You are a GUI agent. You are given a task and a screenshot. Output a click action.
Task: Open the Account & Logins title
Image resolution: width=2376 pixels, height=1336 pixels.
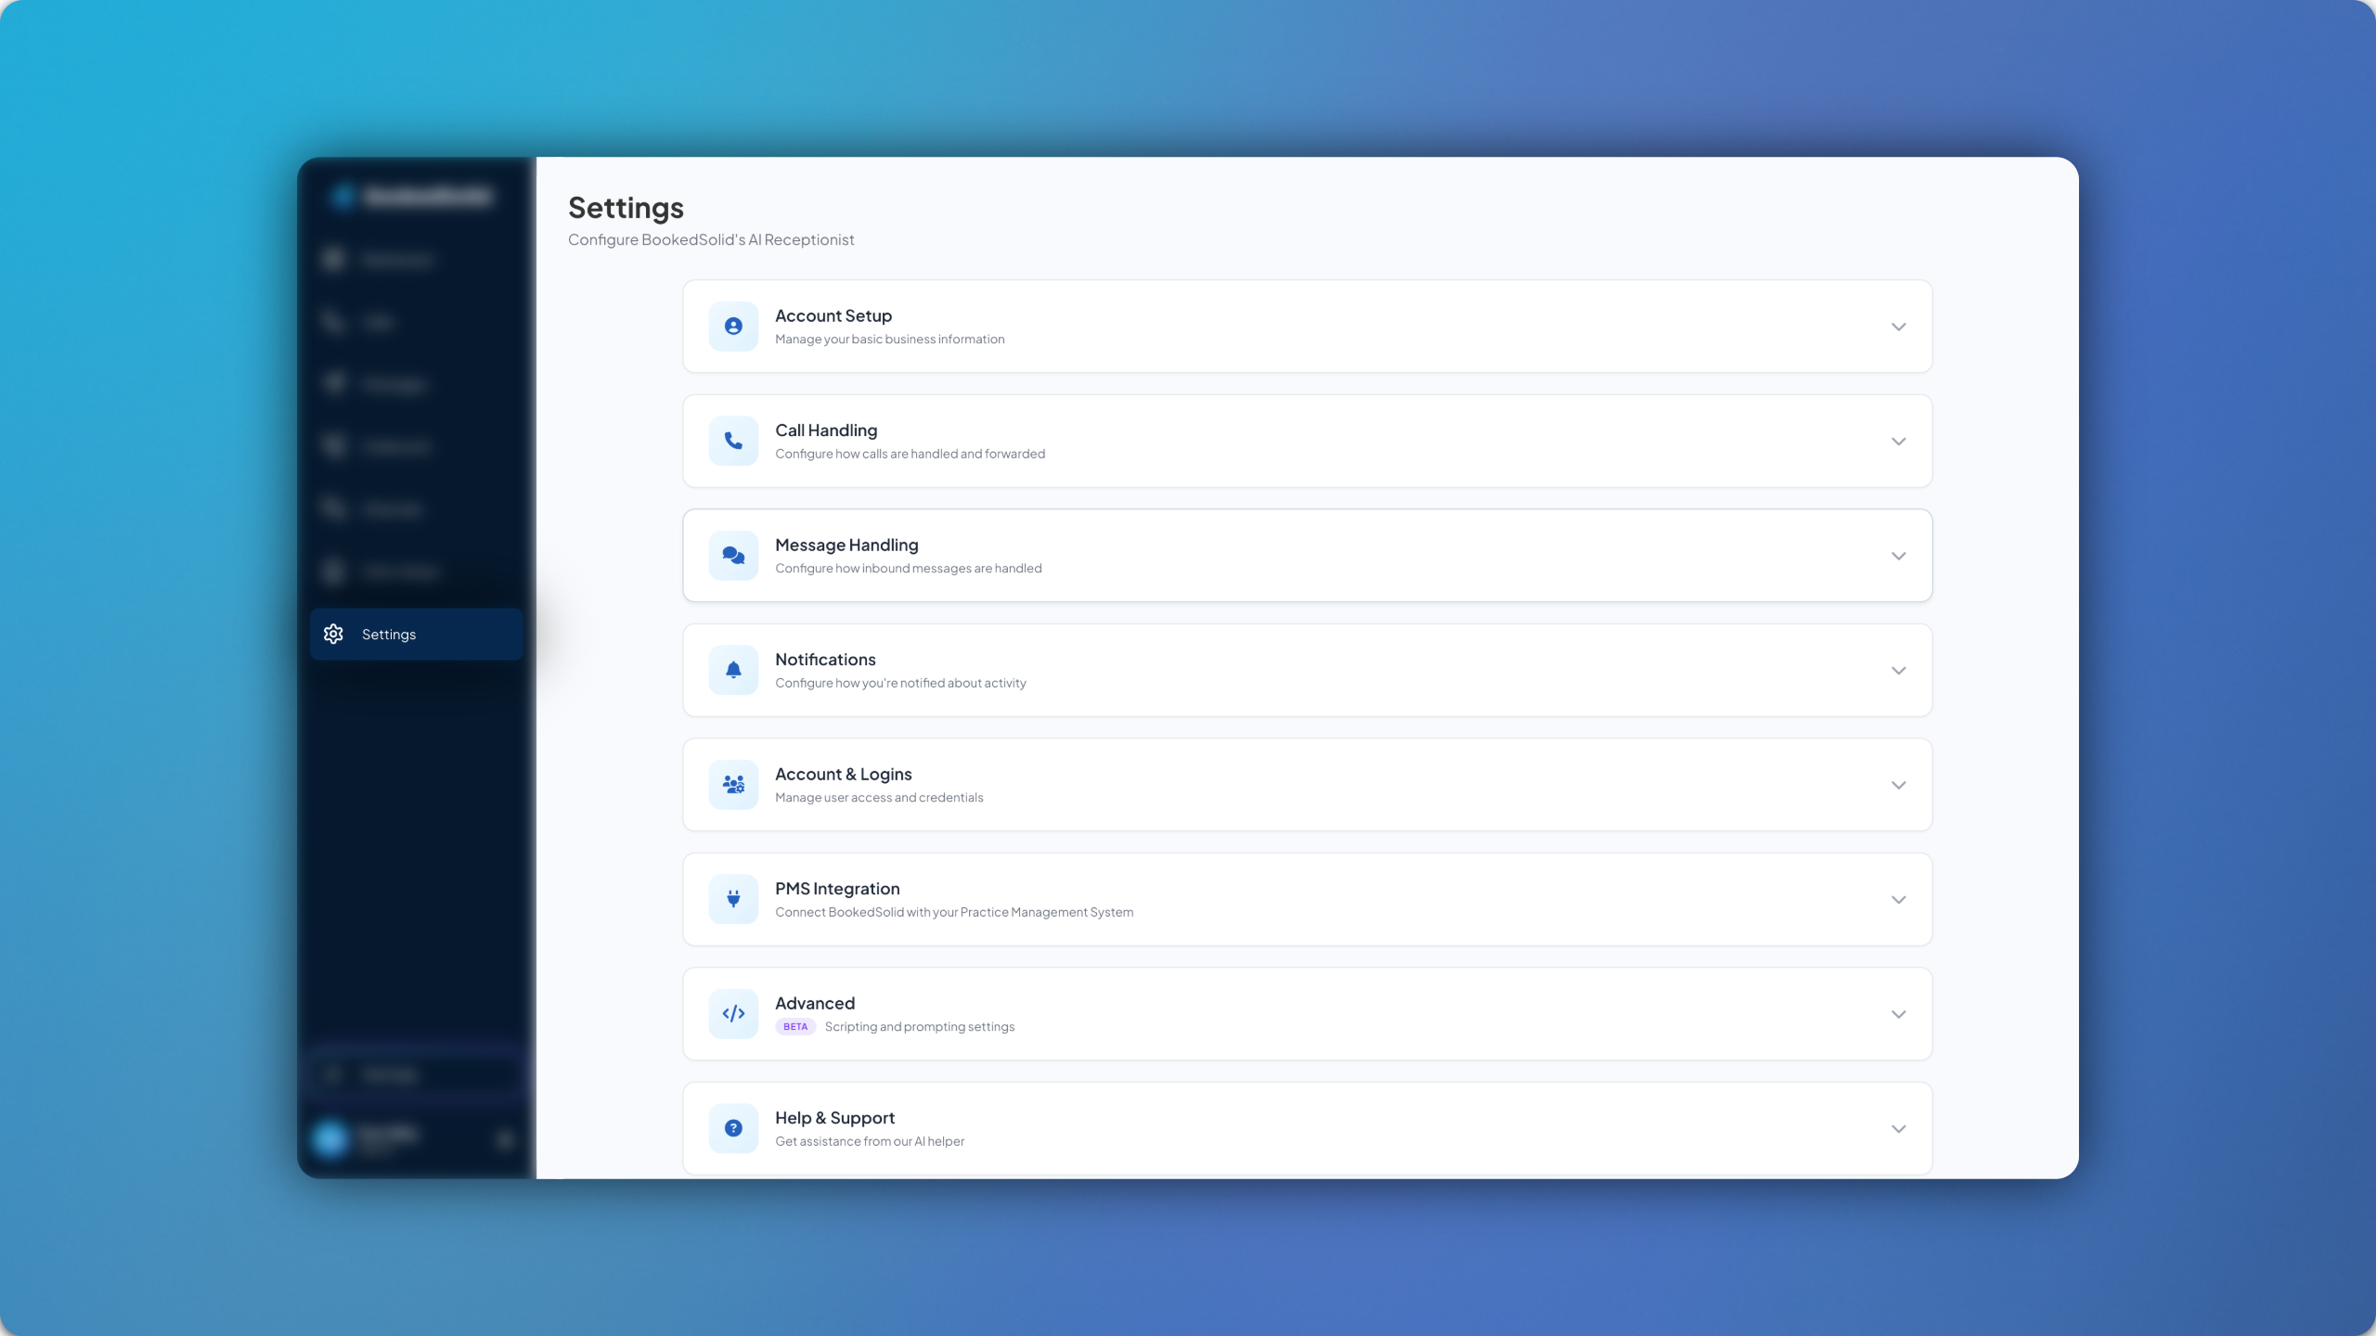click(x=843, y=774)
